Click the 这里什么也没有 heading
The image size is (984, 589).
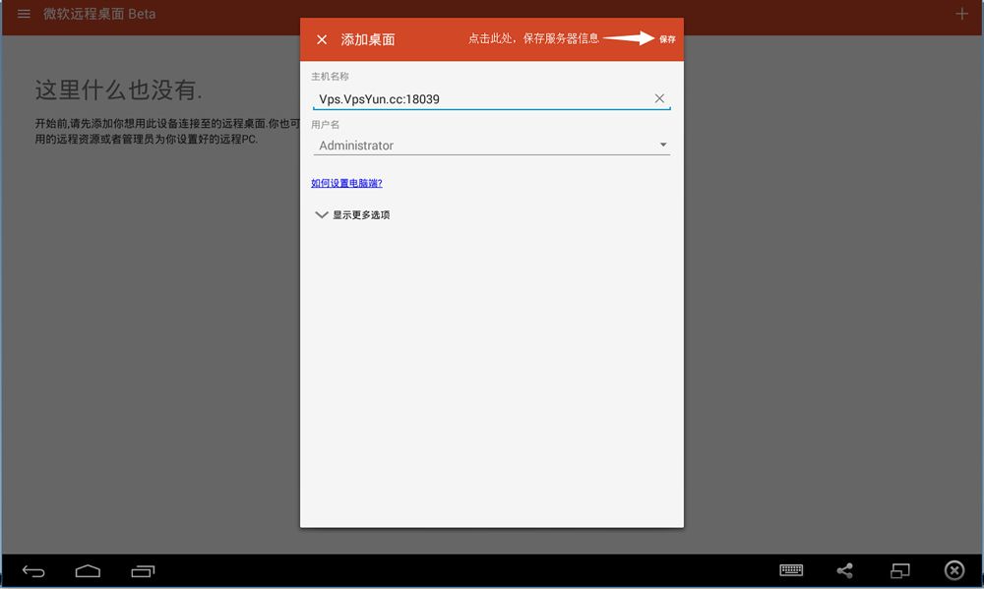click(x=119, y=90)
